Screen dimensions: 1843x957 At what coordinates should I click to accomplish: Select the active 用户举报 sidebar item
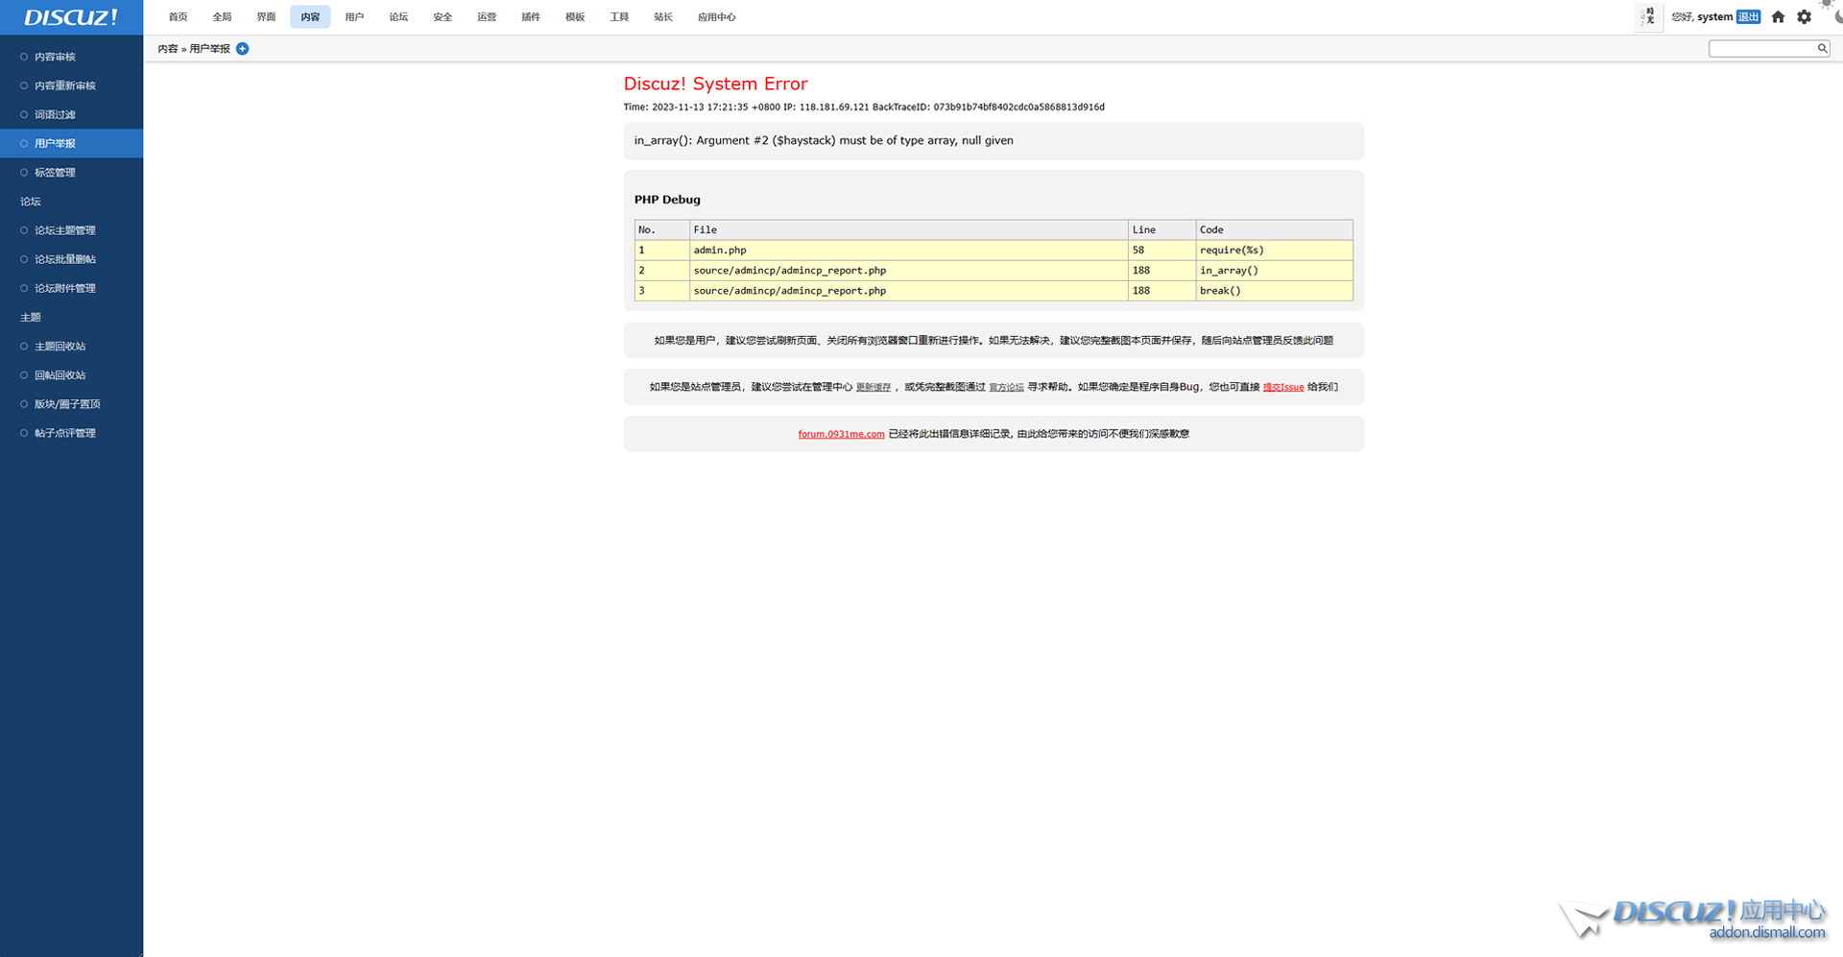tap(71, 143)
